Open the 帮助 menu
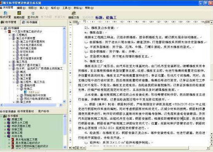The image size is (213, 152). (89, 8)
